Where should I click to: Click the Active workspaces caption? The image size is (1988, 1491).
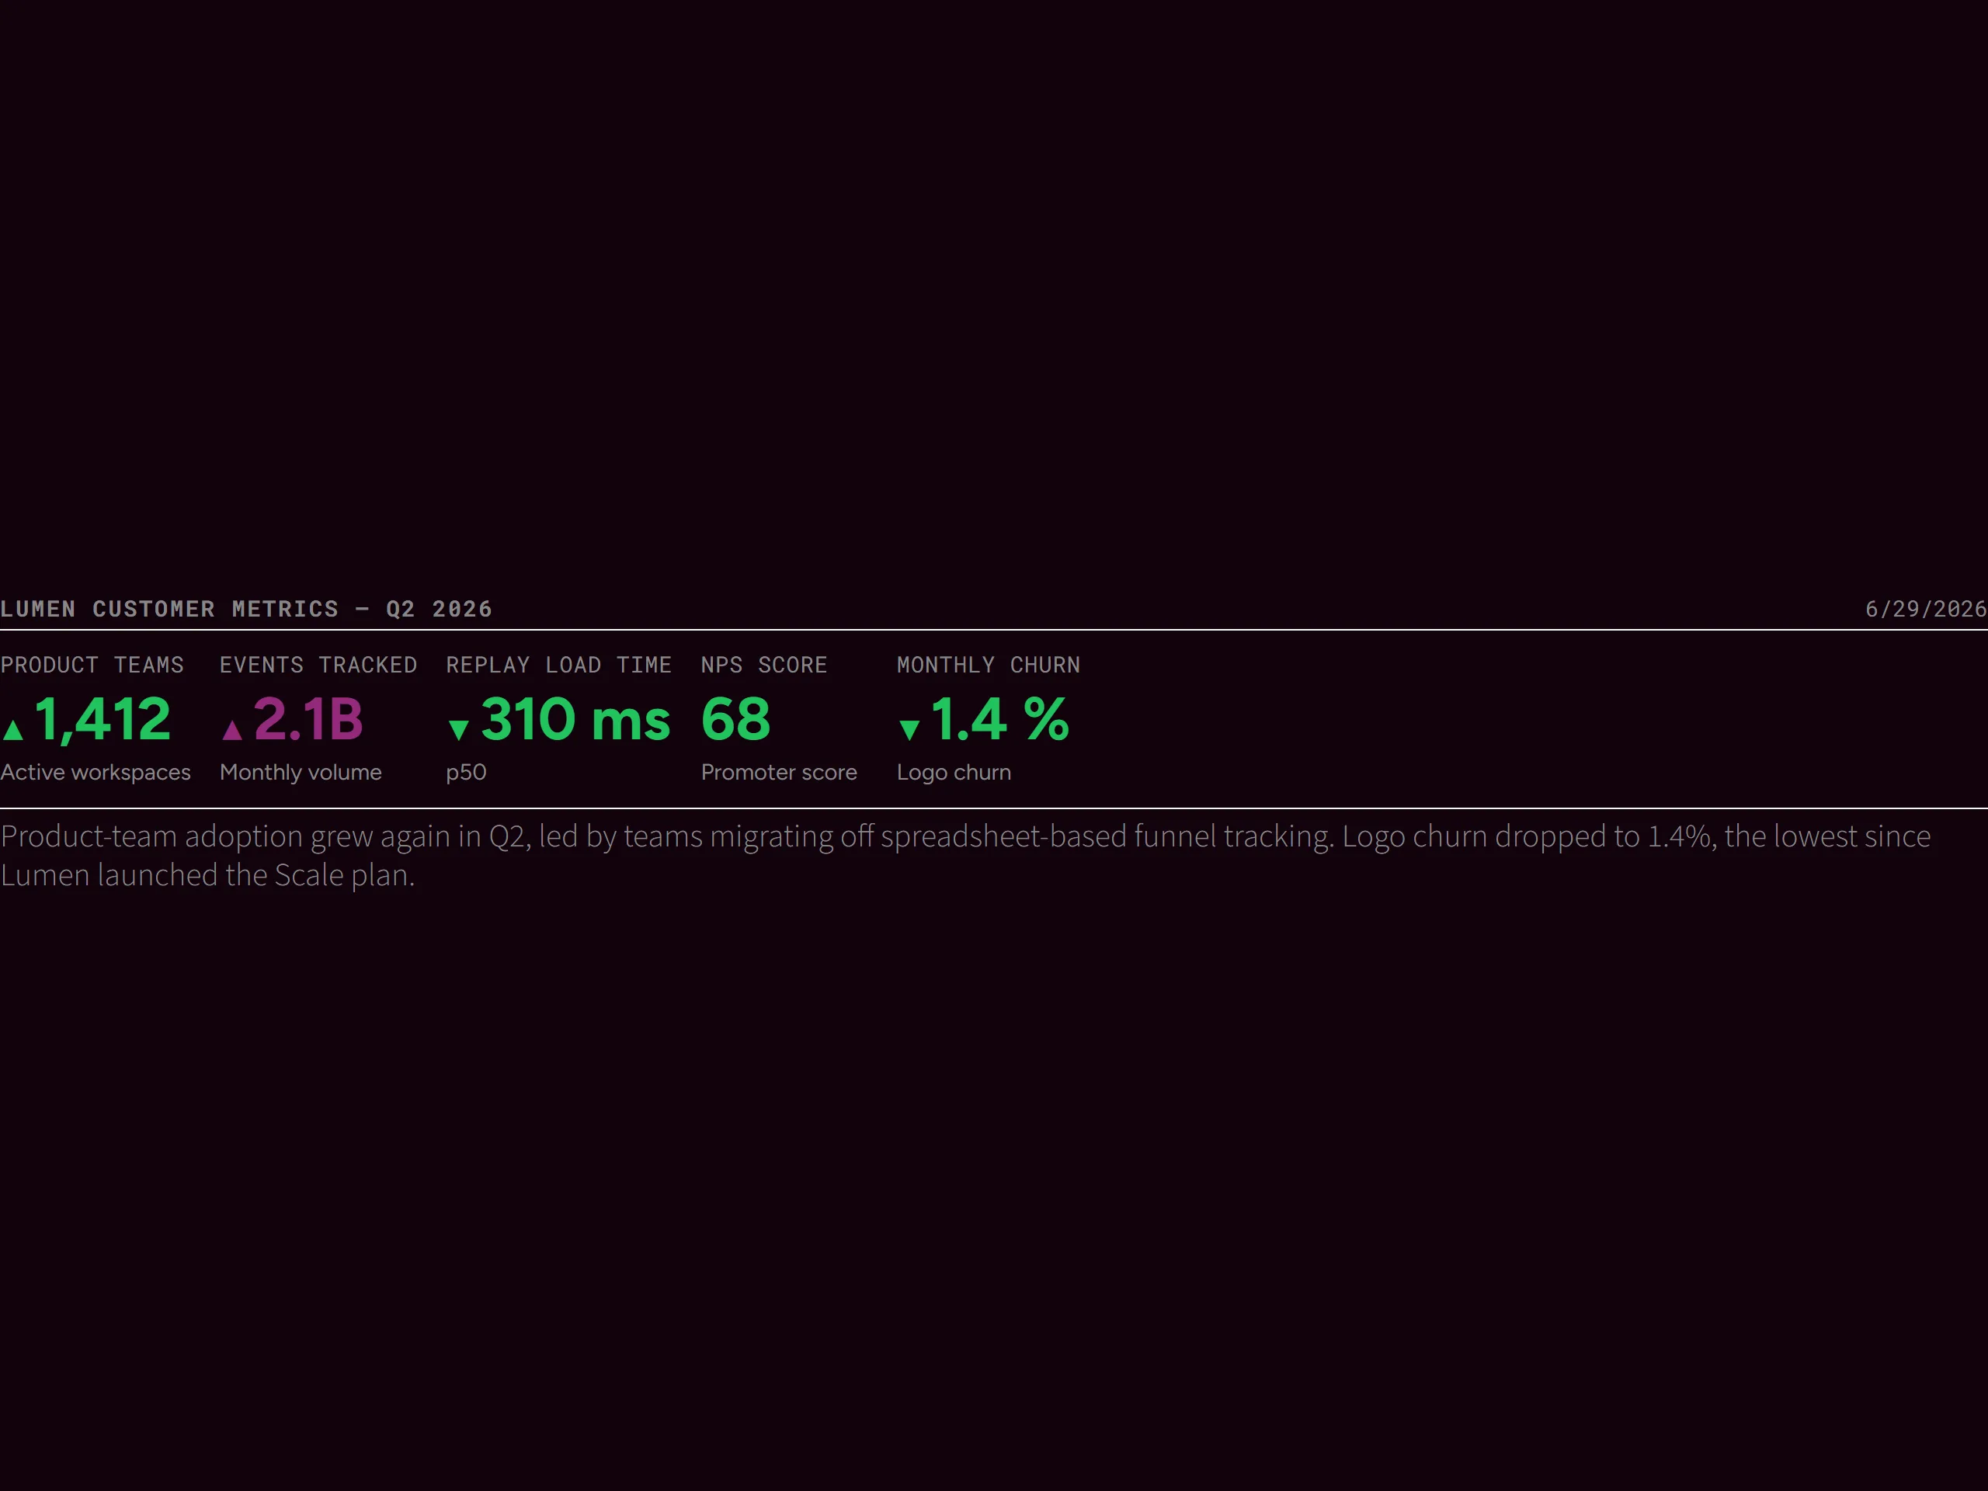point(96,773)
